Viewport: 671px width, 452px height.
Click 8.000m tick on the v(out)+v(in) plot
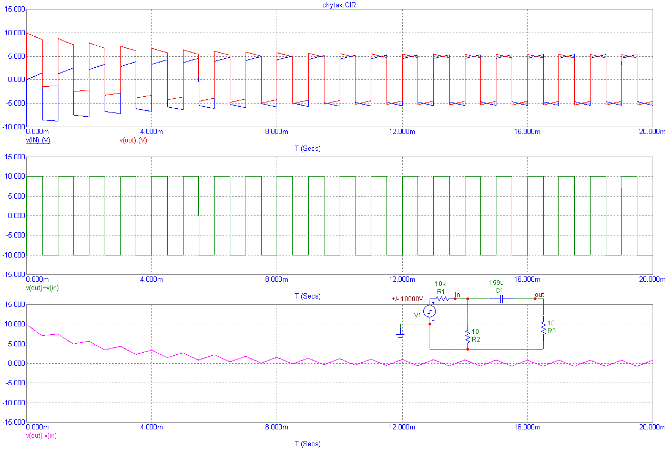pos(277,279)
